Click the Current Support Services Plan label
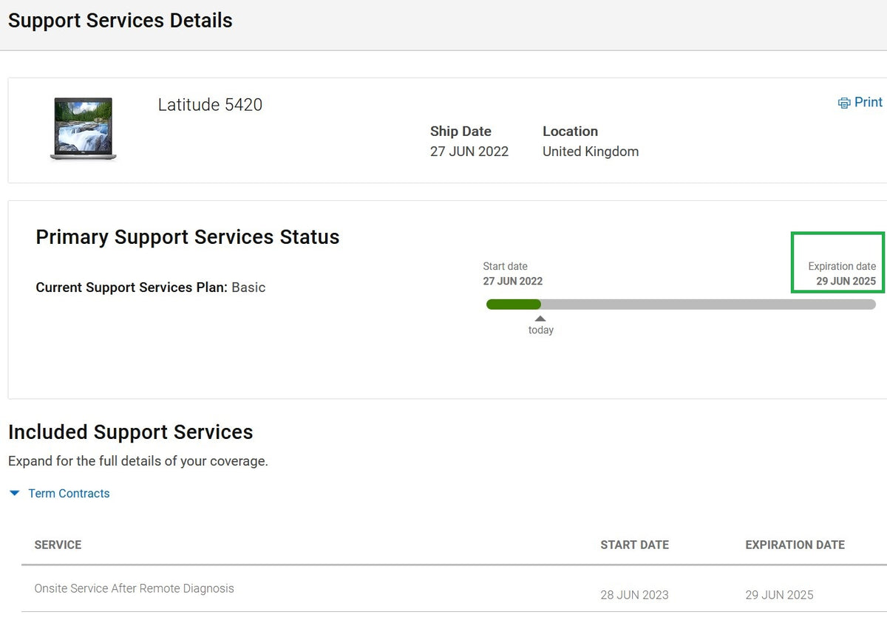887x623 pixels. point(132,287)
